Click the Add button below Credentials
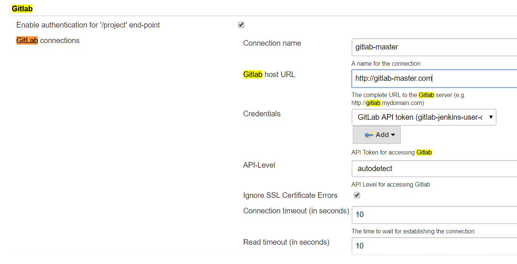The image size is (517, 264). click(377, 135)
